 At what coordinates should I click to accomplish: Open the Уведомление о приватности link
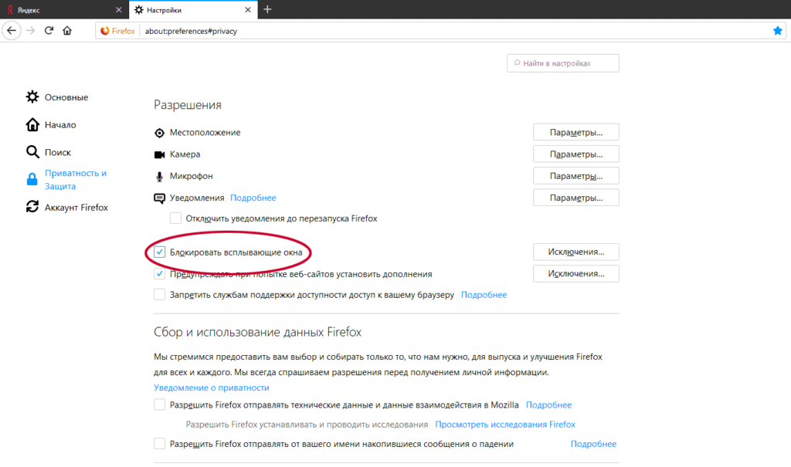tap(211, 387)
